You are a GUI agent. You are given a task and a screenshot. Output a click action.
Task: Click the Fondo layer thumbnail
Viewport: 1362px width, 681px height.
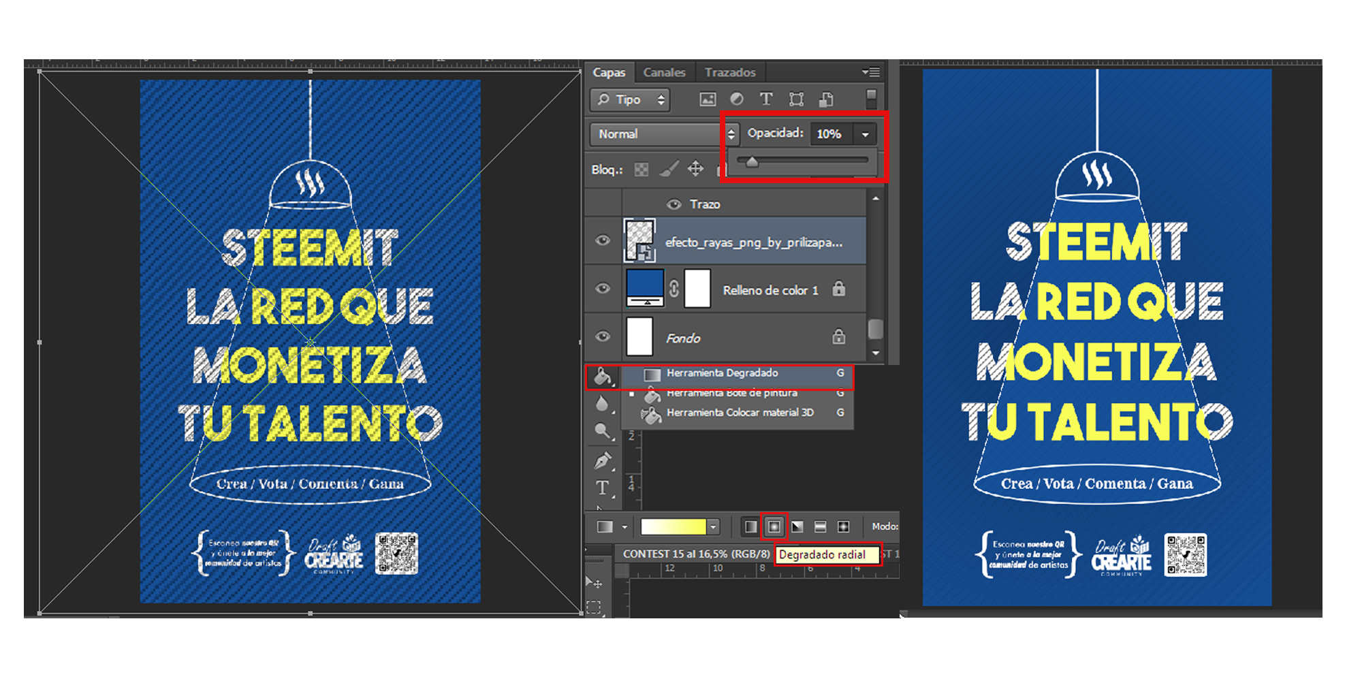[639, 336]
